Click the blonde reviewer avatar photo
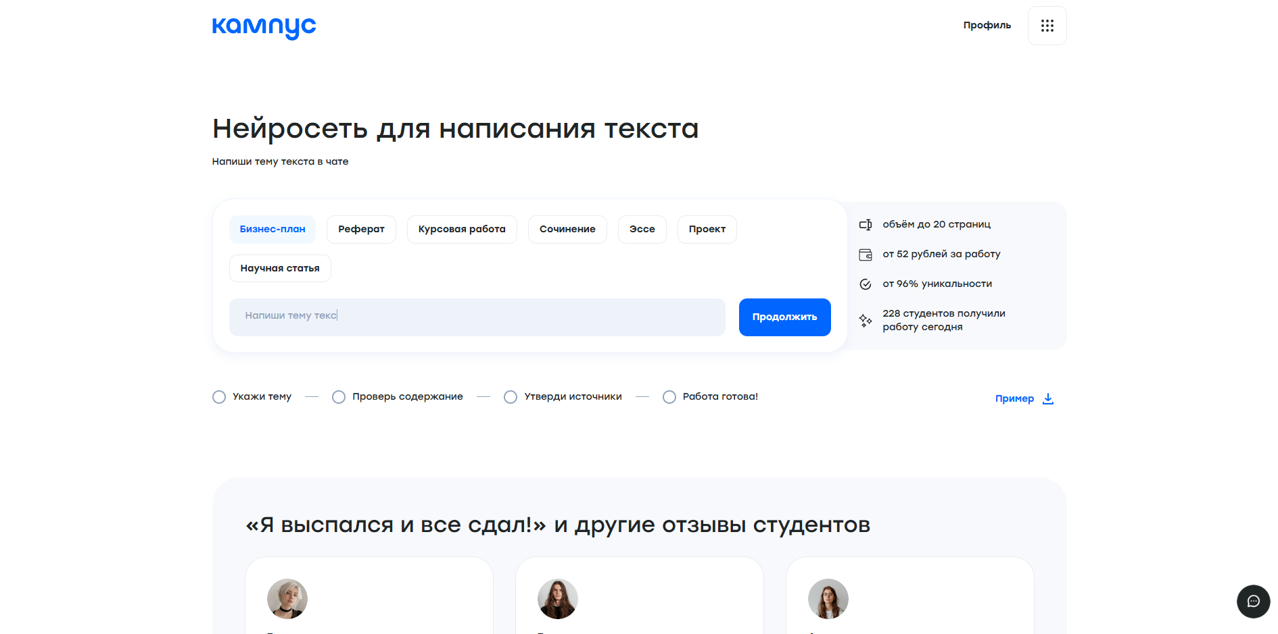This screenshot has height=634, width=1278. click(x=287, y=599)
